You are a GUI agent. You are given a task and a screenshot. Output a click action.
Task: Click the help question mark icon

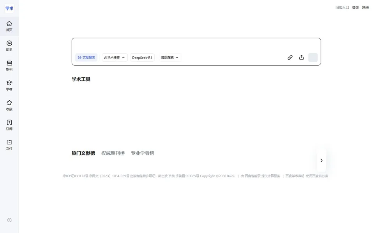[9, 220]
